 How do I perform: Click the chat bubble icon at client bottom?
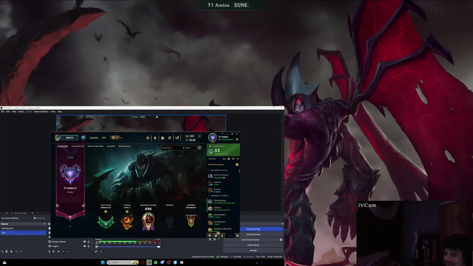(210, 236)
